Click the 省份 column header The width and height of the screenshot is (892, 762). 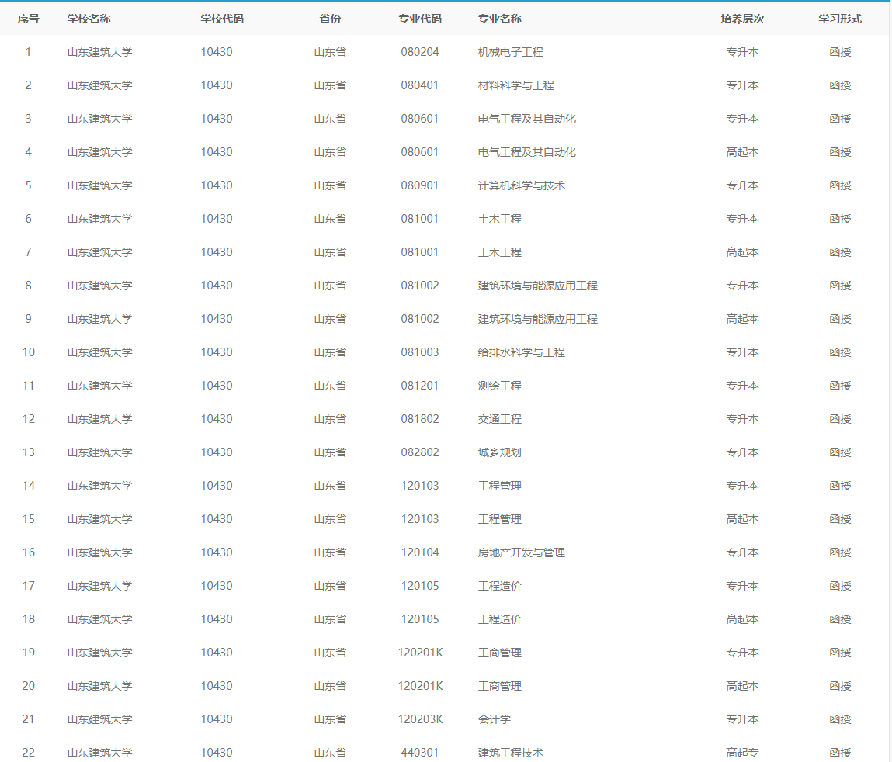click(330, 19)
